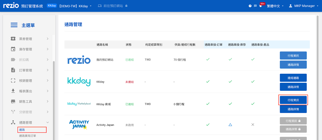Open notifications bell with 99+ badge
Image resolution: width=322 pixels, height=140 pixels.
coord(261,6)
